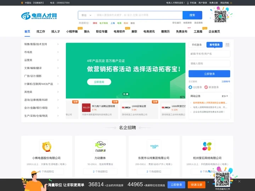Open the 小熊电器 bear company logo

pyautogui.click(x=47, y=146)
